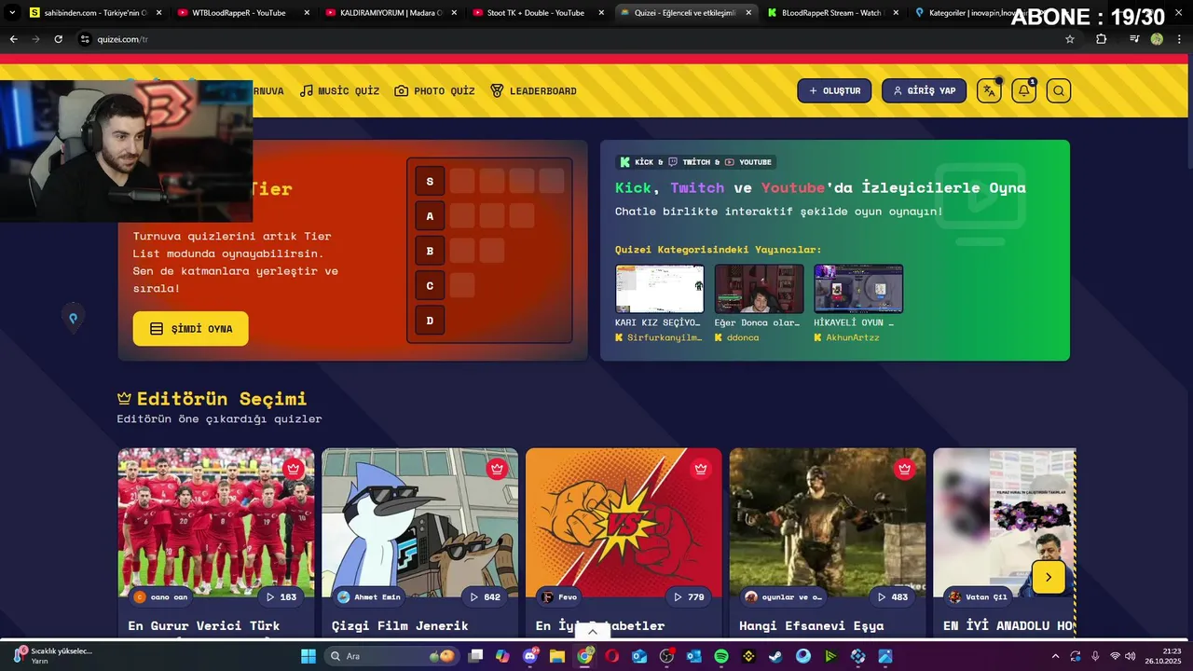Select the S tier label
The width and height of the screenshot is (1193, 671).
coord(430,181)
